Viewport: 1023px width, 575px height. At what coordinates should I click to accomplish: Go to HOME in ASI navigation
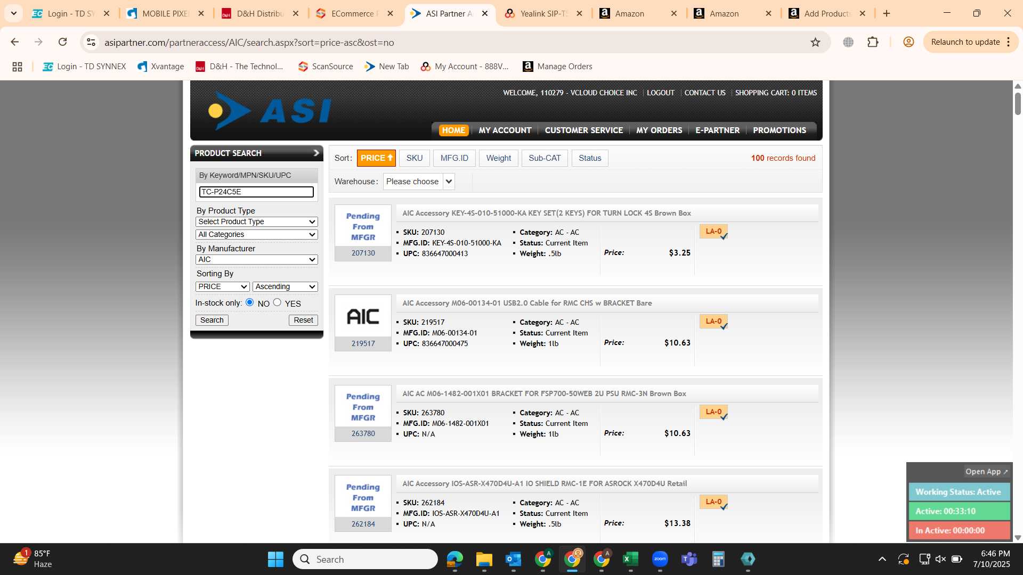(453, 130)
